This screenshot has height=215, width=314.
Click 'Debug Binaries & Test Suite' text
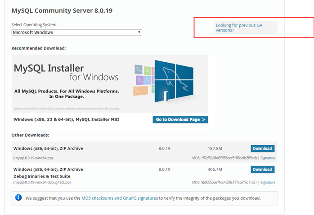click(42, 176)
